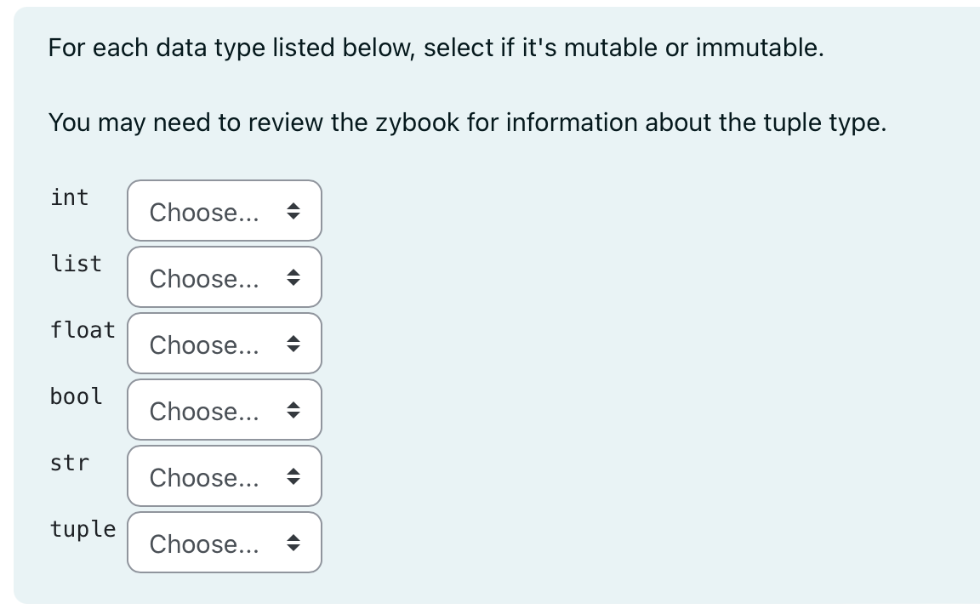Click the up-down arrow icon beside list

pos(293,278)
